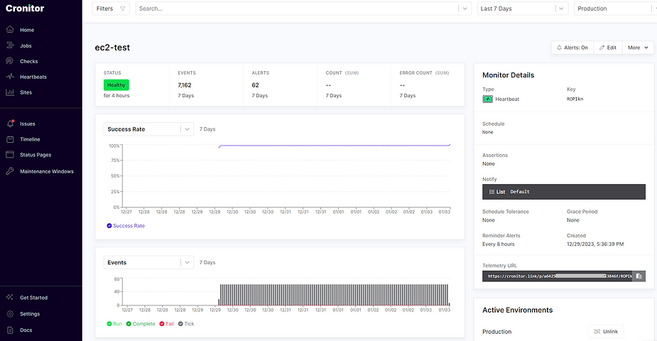The image size is (657, 341).
Task: Click the List icon in Notify box
Action: (492, 192)
